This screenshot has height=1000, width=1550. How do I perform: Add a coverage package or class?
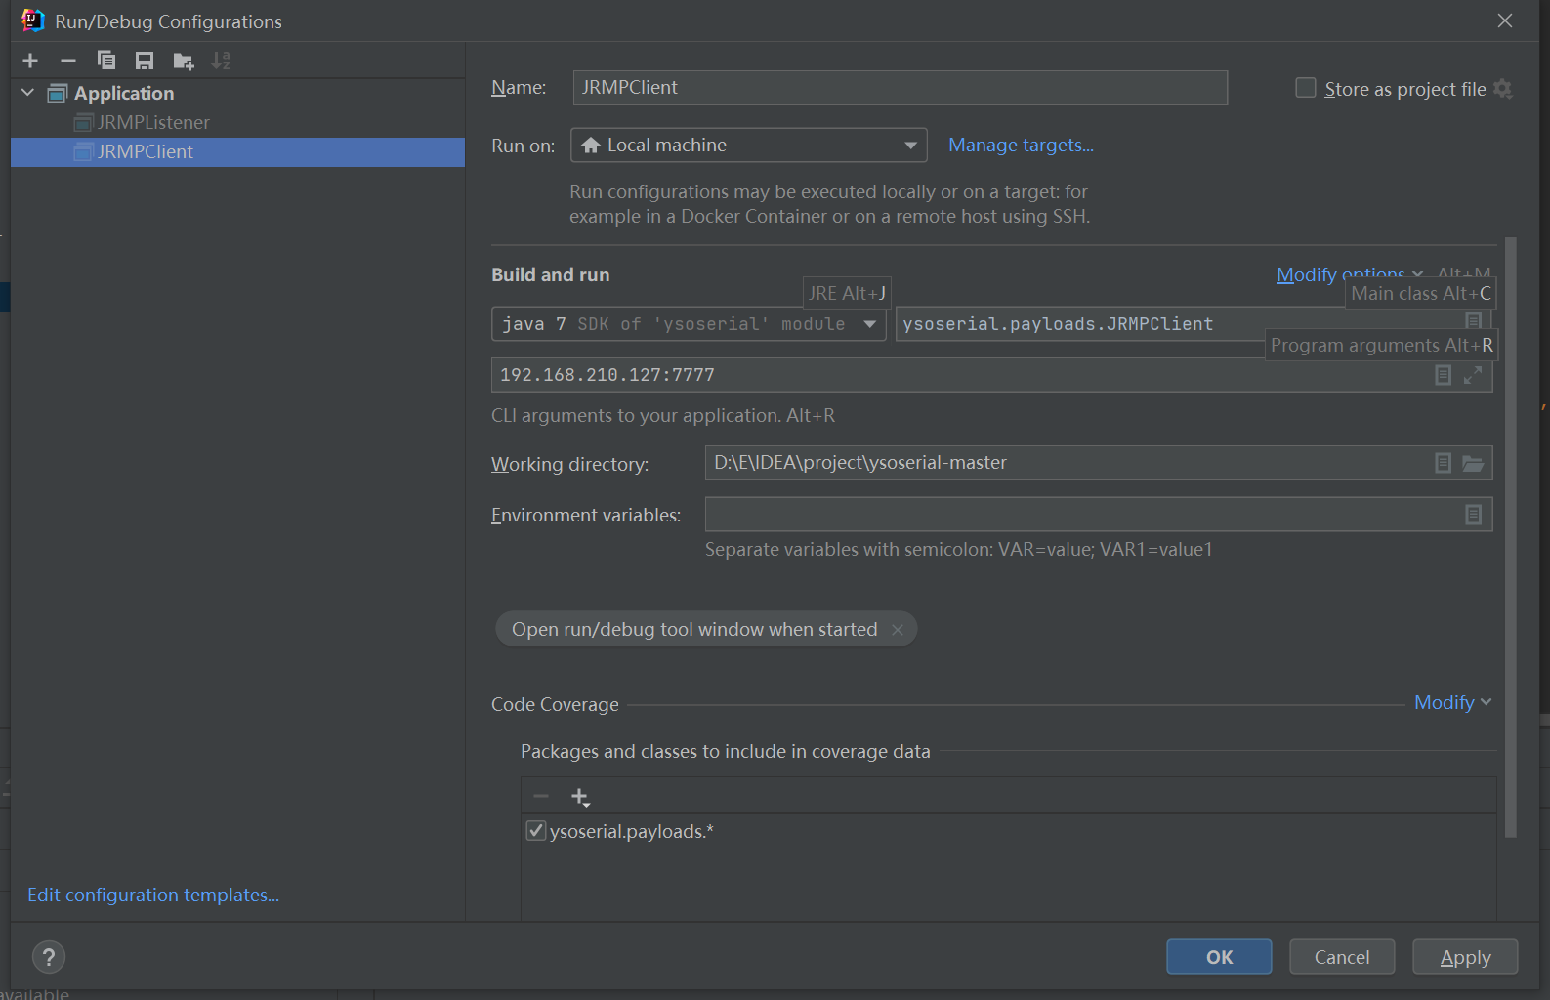580,797
